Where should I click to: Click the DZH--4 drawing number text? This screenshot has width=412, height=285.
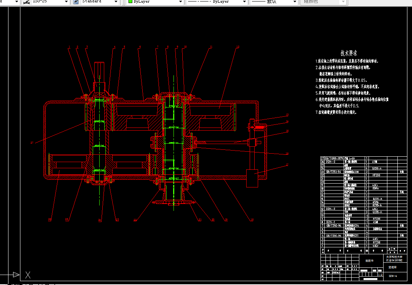pyautogui.click(x=393, y=276)
